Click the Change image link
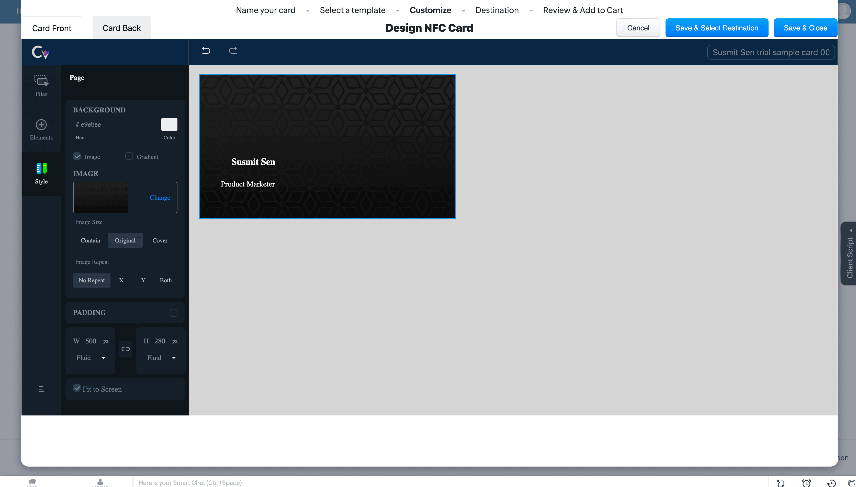This screenshot has width=856, height=487. pos(160,198)
